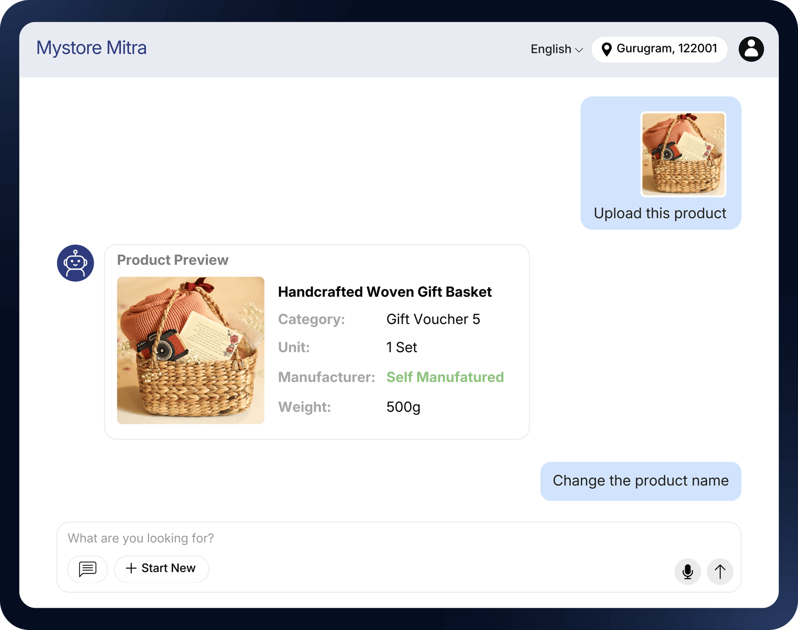Click the 'Change the product name' message
The image size is (798, 630).
(641, 481)
